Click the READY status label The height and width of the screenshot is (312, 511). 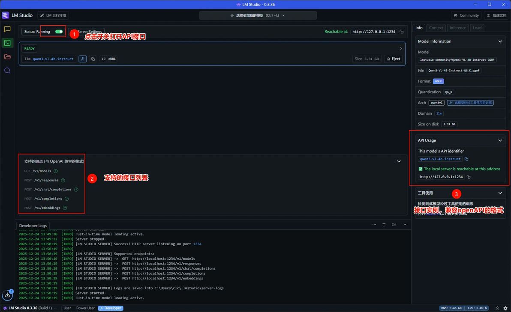point(29,48)
